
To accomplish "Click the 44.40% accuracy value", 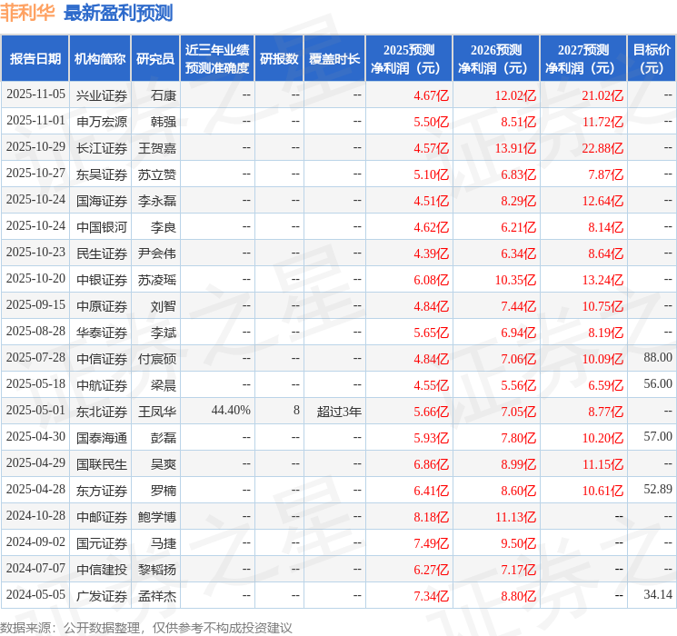I will pos(231,410).
